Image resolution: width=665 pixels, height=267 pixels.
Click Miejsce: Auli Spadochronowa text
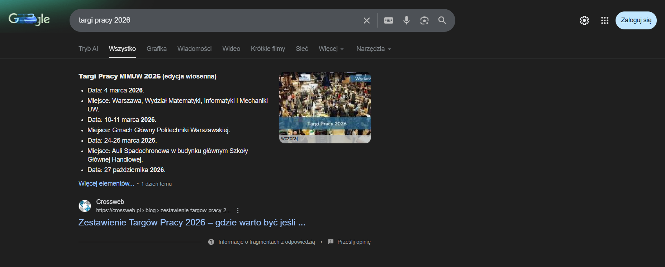coord(168,155)
